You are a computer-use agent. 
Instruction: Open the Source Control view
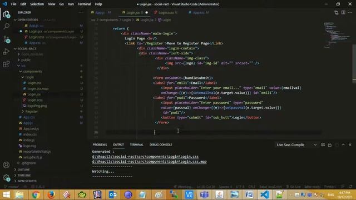coord(6,39)
